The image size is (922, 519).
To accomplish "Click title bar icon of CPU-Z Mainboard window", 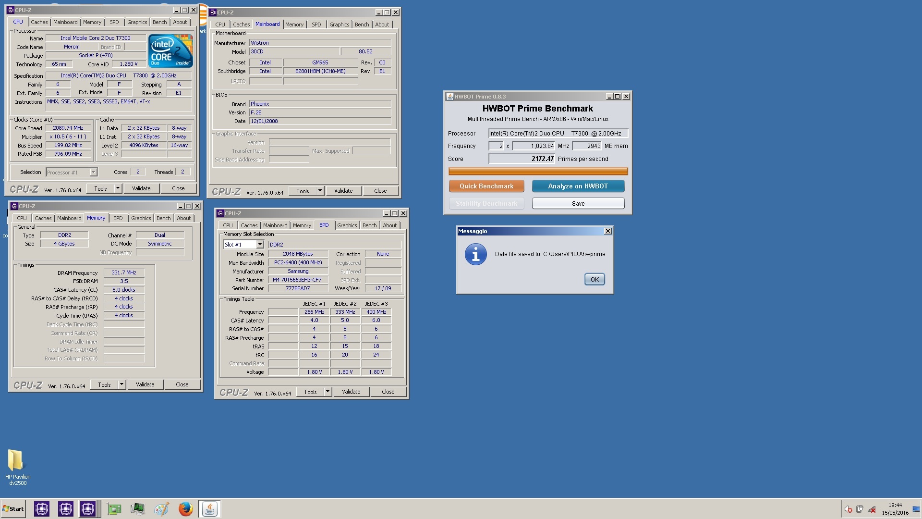I will tap(213, 12).
